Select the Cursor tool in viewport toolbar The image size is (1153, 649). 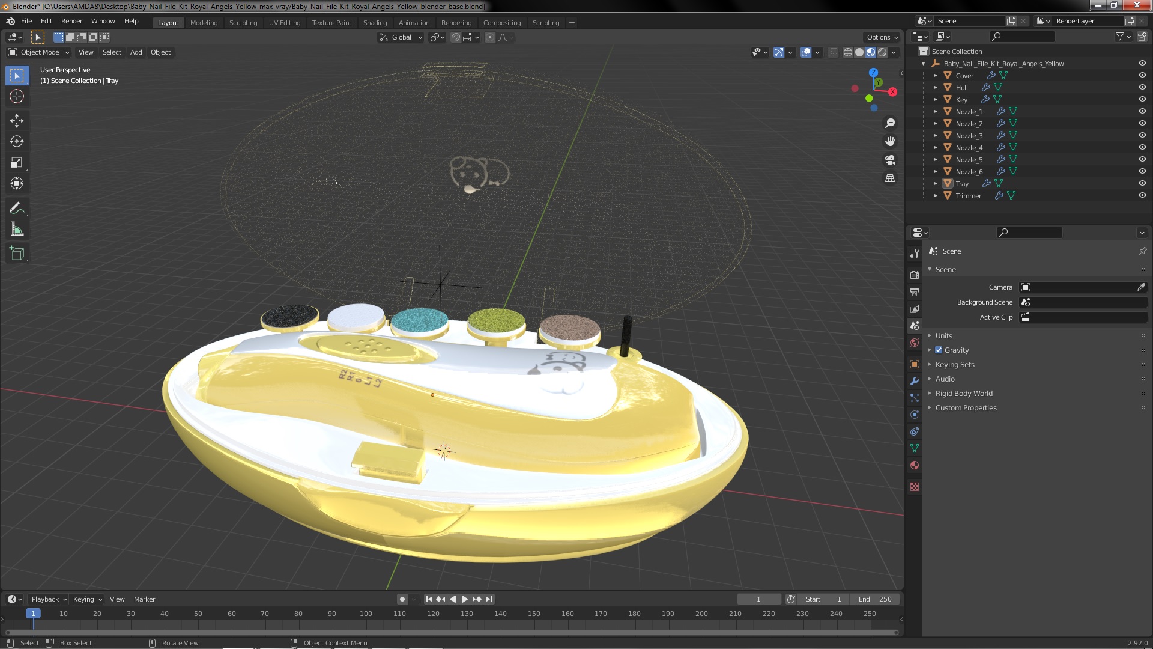pyautogui.click(x=17, y=96)
